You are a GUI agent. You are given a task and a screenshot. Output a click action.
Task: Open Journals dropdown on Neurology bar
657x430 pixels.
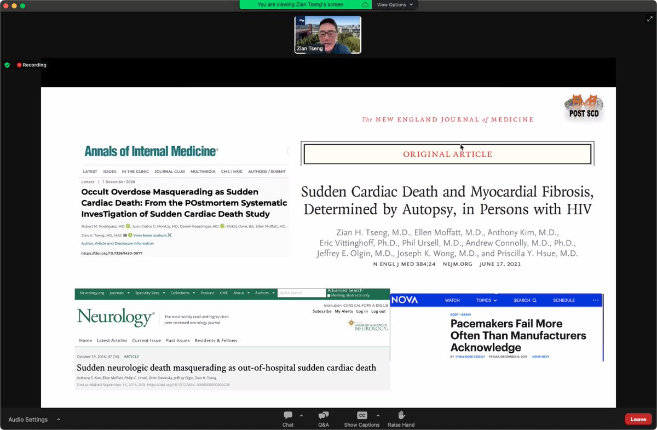click(x=119, y=293)
